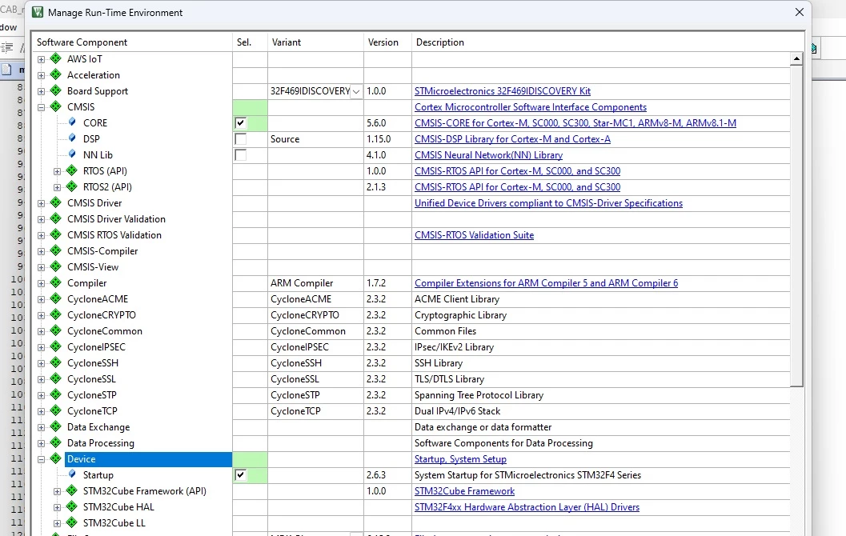This screenshot has height=536, width=846.
Task: Click the CMSIS group diamond icon
Action: (x=55, y=106)
